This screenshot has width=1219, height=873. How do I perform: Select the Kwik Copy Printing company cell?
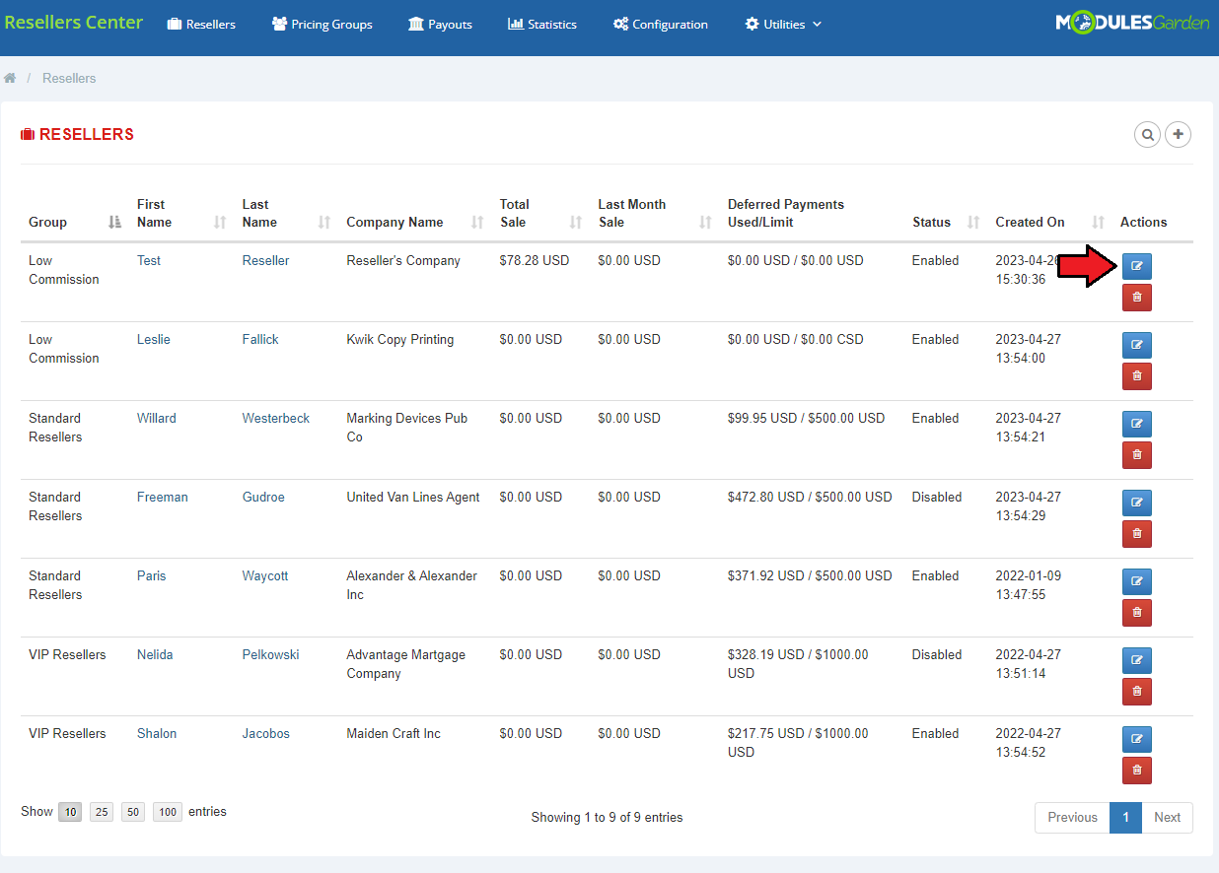click(400, 339)
